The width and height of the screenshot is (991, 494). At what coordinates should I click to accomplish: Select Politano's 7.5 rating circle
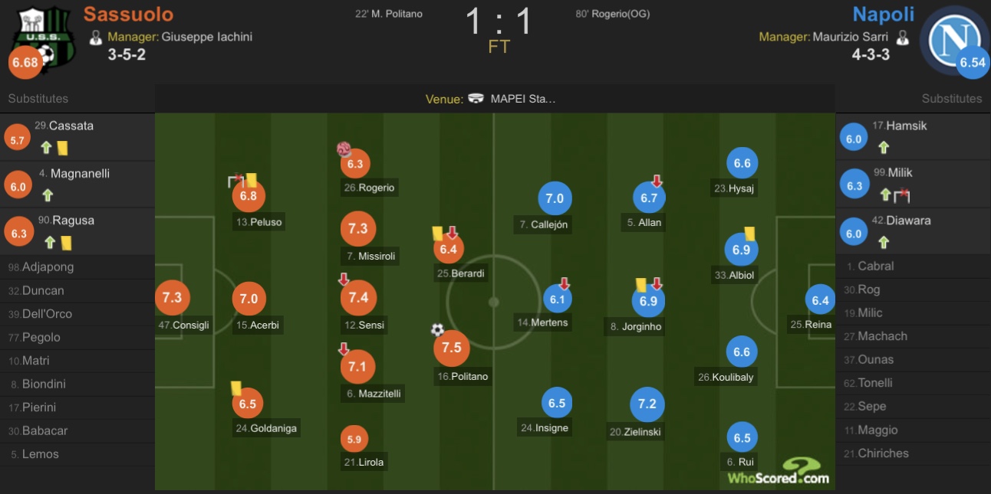(x=451, y=348)
